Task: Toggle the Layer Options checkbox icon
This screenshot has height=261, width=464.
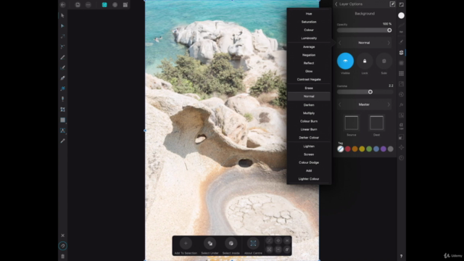Action: [x=392, y=4]
